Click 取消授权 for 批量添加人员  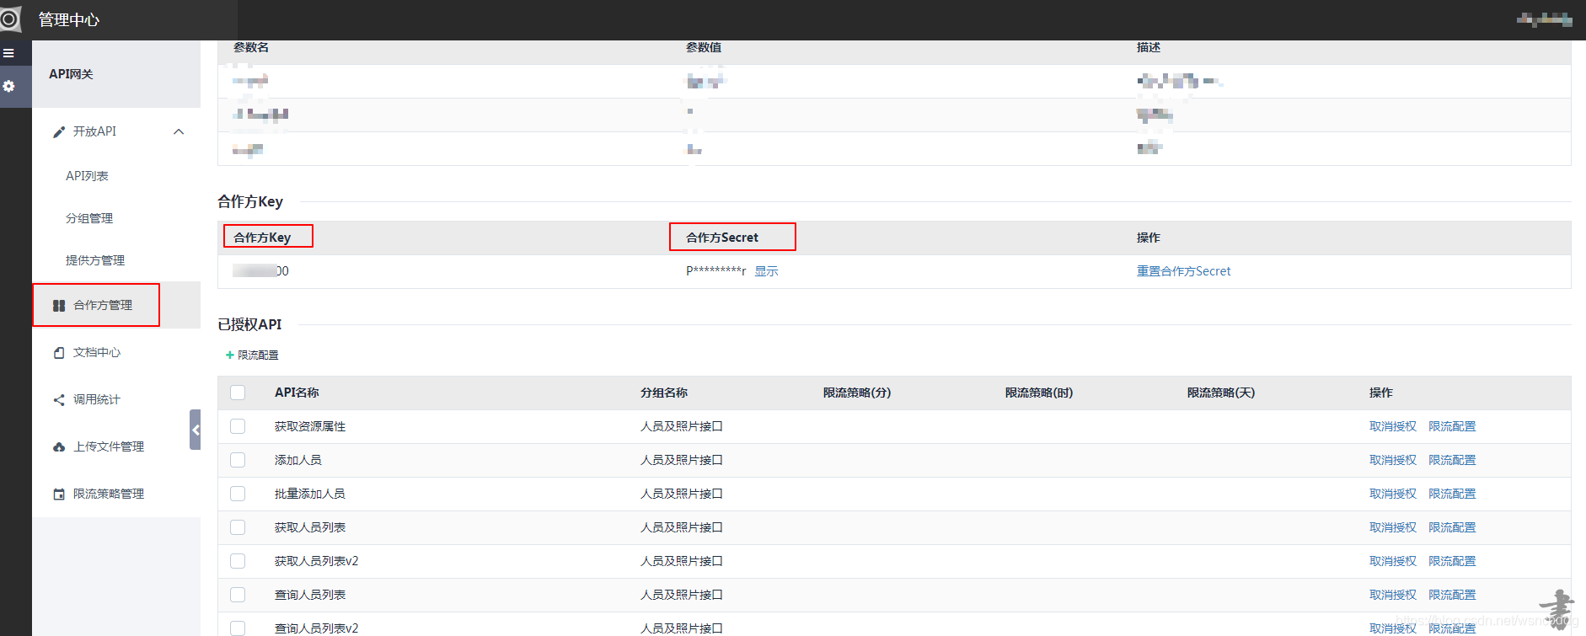1392,494
